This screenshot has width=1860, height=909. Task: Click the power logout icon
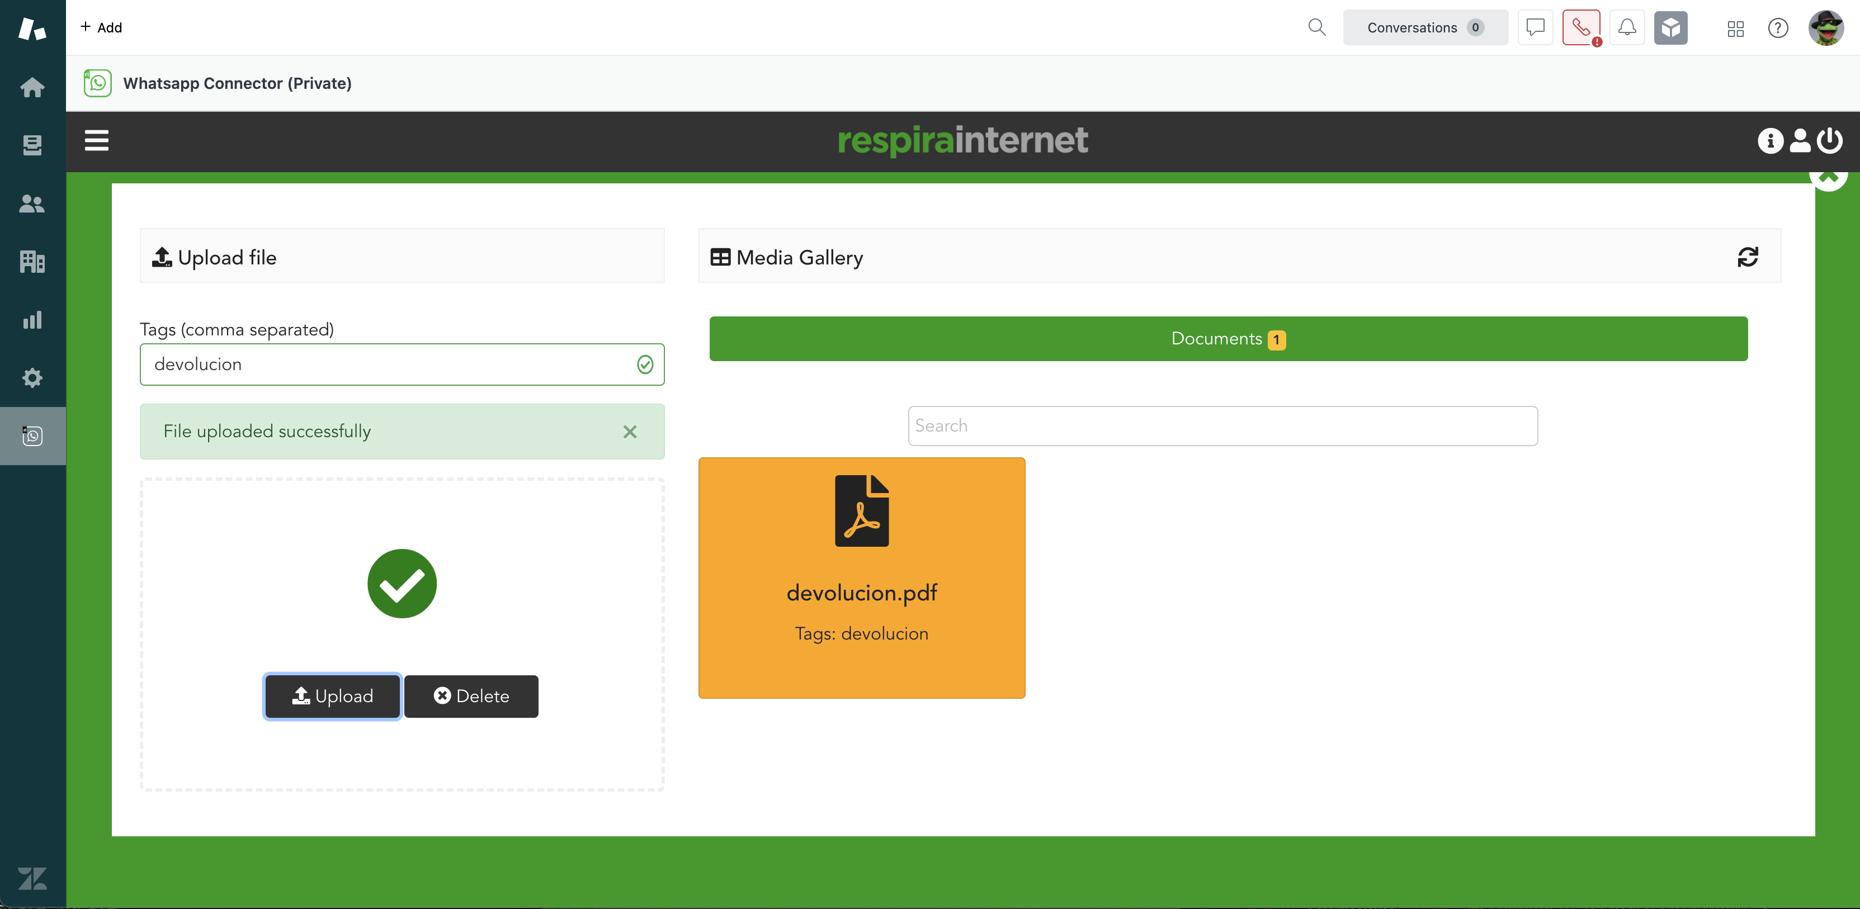[1830, 141]
